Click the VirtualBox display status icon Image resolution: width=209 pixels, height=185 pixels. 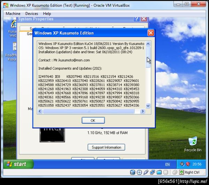coord(166,172)
